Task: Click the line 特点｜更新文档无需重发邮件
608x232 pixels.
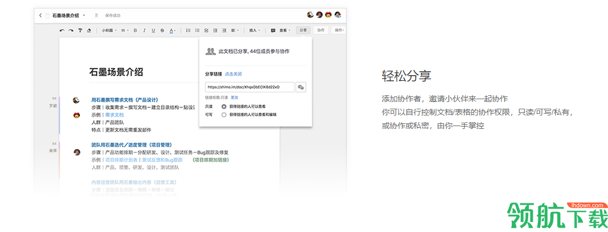Action: pos(121,130)
